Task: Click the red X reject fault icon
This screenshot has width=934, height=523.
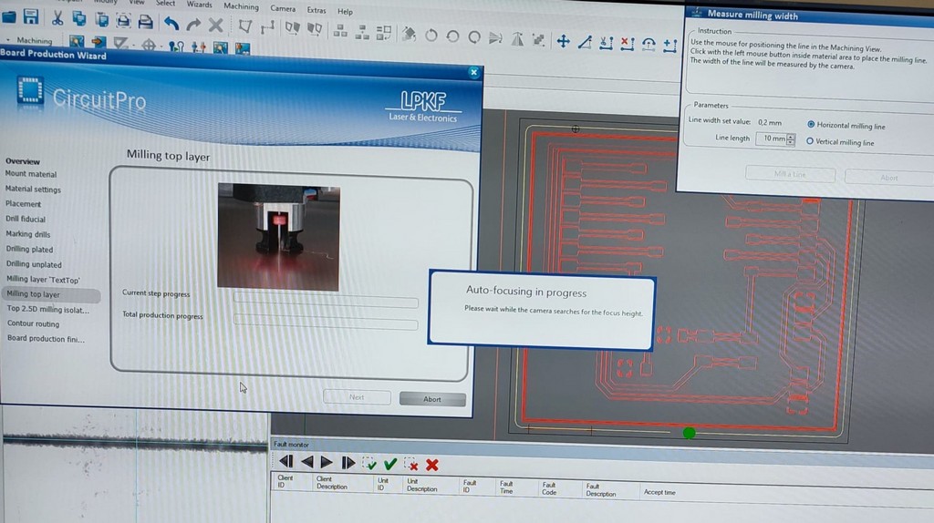Action: coord(432,466)
